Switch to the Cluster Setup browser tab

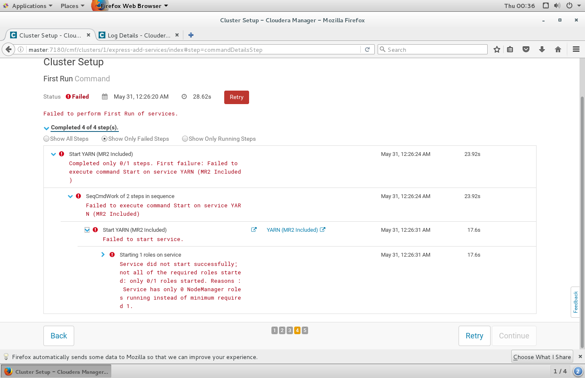tap(50, 35)
